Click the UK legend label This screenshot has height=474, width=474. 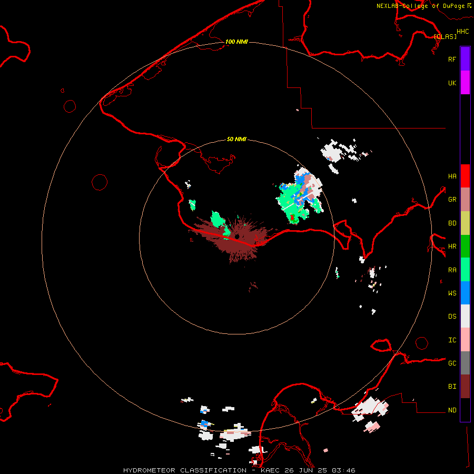[x=452, y=83]
